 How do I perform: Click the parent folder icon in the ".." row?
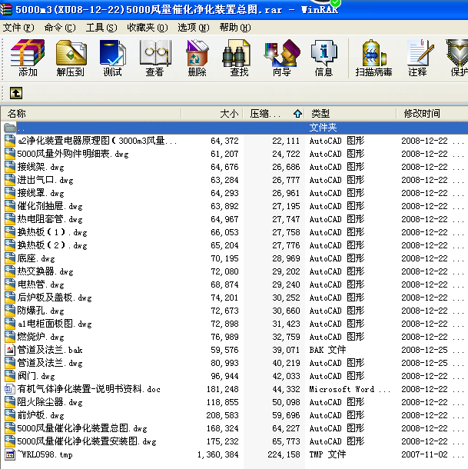tap(10, 128)
